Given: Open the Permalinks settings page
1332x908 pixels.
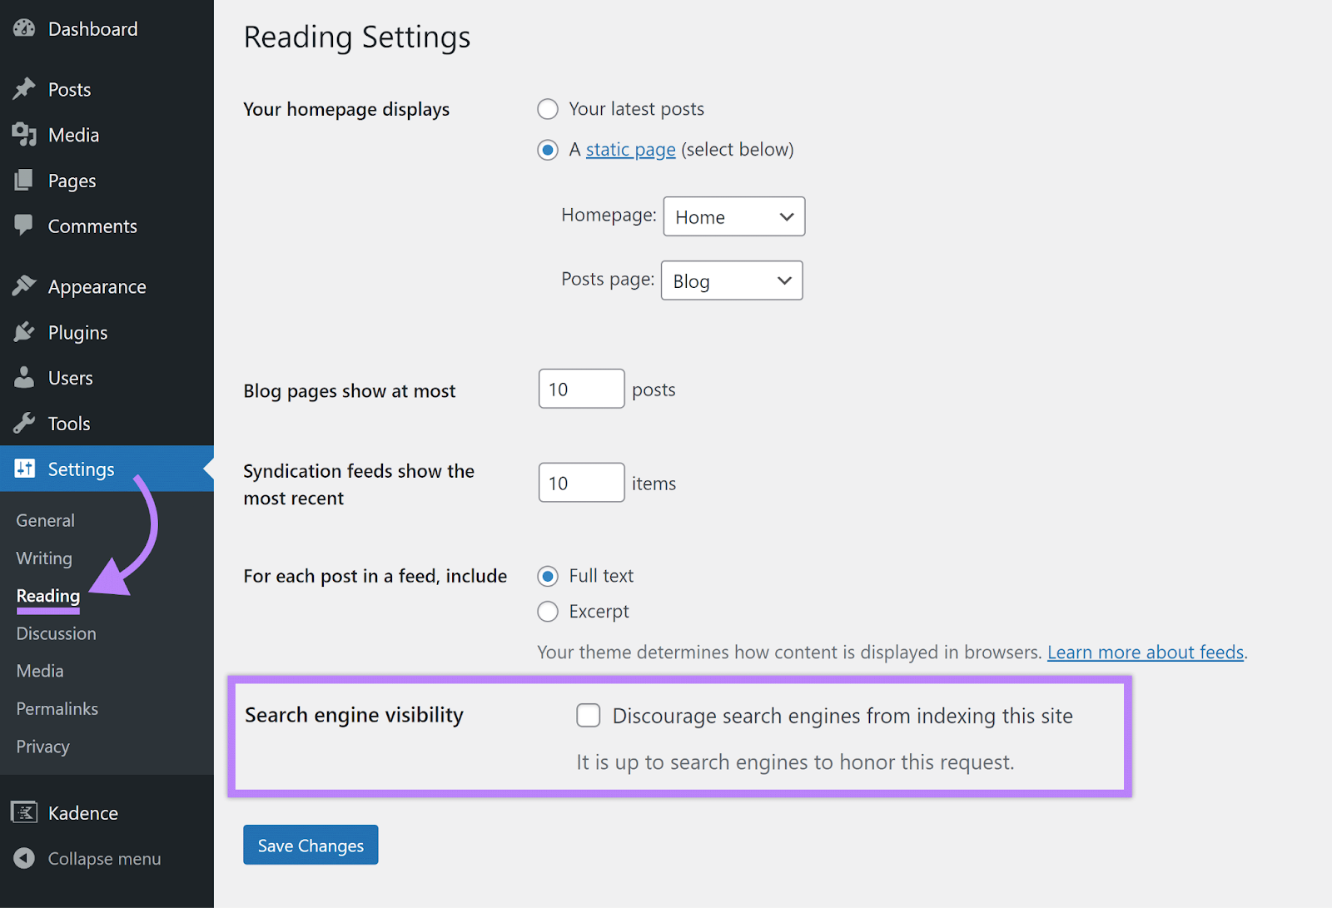Looking at the screenshot, I should 57,708.
